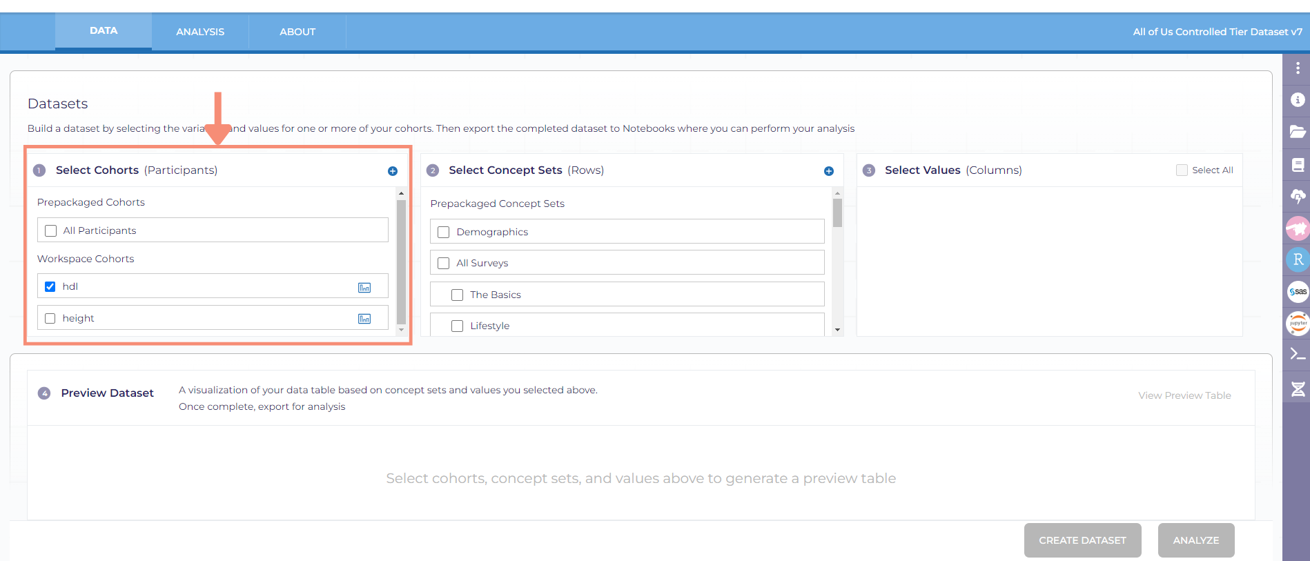Viewport: 1310px width, 561px height.
Task: Open the book icon in sidebar
Action: (1298, 164)
